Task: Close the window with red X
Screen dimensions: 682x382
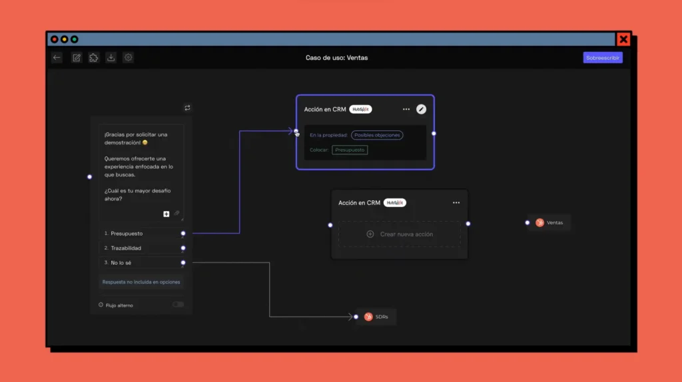Action: click(623, 39)
